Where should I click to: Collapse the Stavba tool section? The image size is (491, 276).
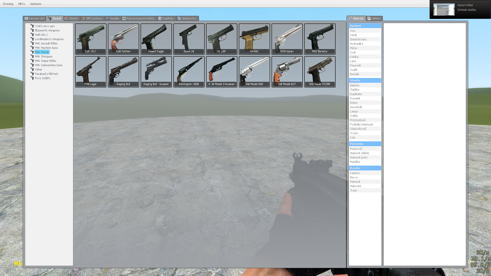coord(365,80)
